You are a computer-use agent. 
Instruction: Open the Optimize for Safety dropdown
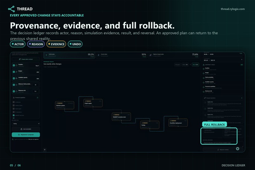26,124
